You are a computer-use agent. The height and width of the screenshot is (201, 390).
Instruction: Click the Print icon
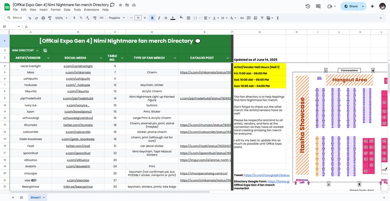(x=43, y=18)
